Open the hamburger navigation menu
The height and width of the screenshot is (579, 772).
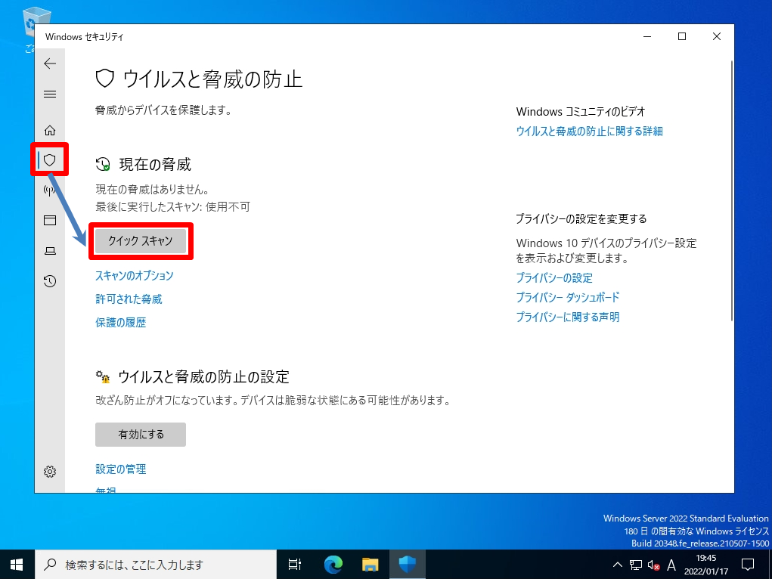pos(50,94)
